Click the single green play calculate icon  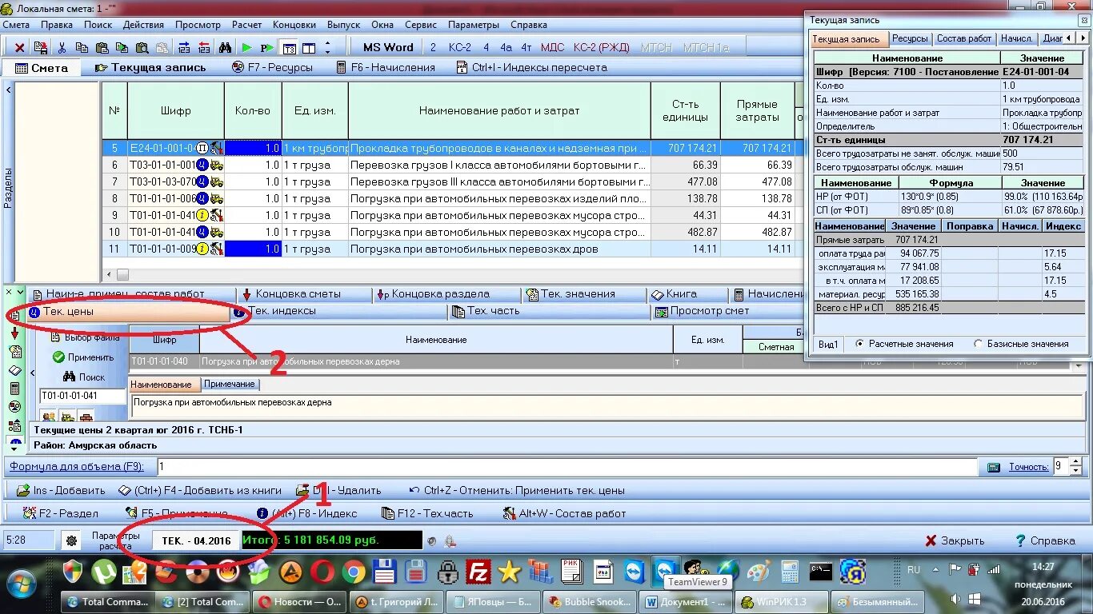246,48
